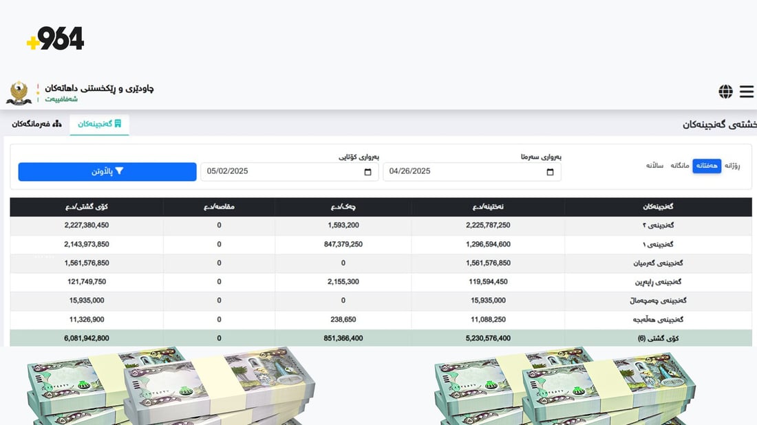Click the globe language icon
The height and width of the screenshot is (425, 757).
click(x=725, y=91)
